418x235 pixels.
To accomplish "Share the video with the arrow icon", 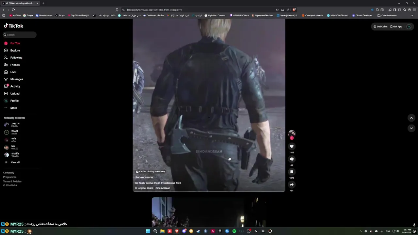I will click(x=292, y=184).
